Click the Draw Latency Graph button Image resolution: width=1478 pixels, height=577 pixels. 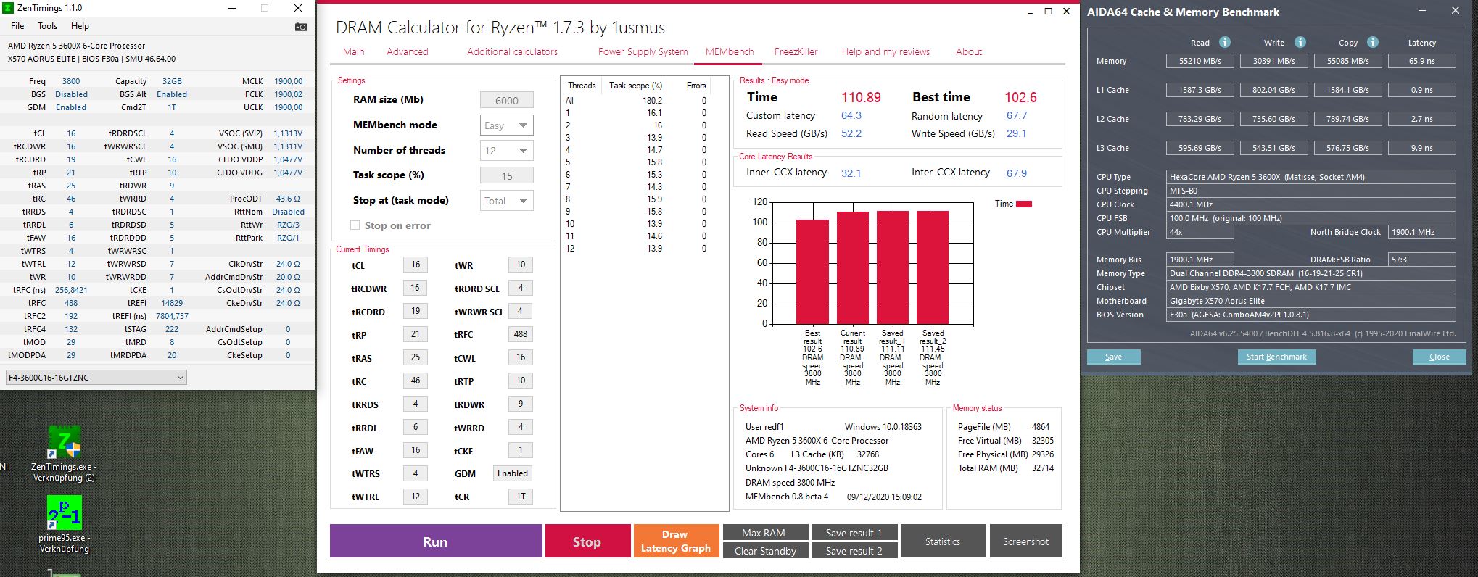676,541
